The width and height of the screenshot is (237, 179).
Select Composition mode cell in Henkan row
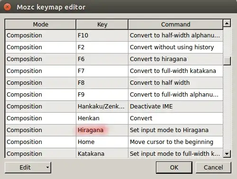[41, 118]
